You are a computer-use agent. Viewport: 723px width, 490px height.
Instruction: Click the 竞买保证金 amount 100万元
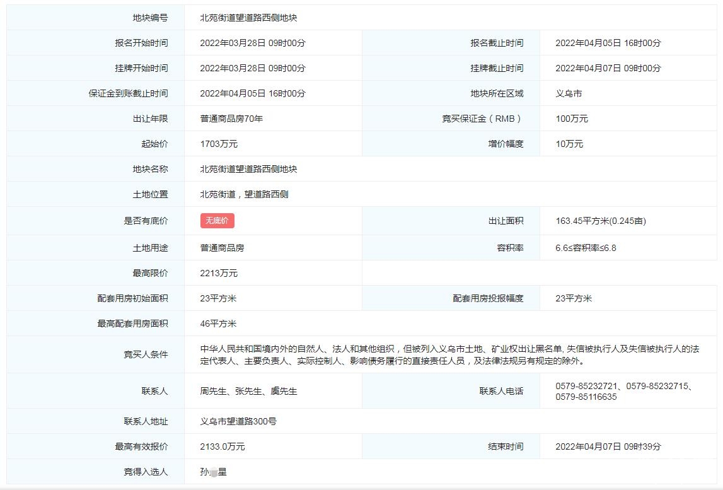[571, 119]
